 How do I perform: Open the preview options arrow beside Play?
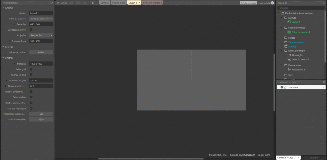(96, 3)
